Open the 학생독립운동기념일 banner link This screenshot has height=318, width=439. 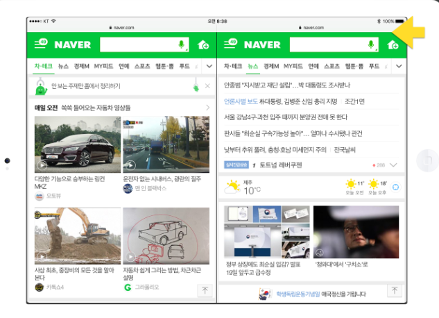point(298,294)
